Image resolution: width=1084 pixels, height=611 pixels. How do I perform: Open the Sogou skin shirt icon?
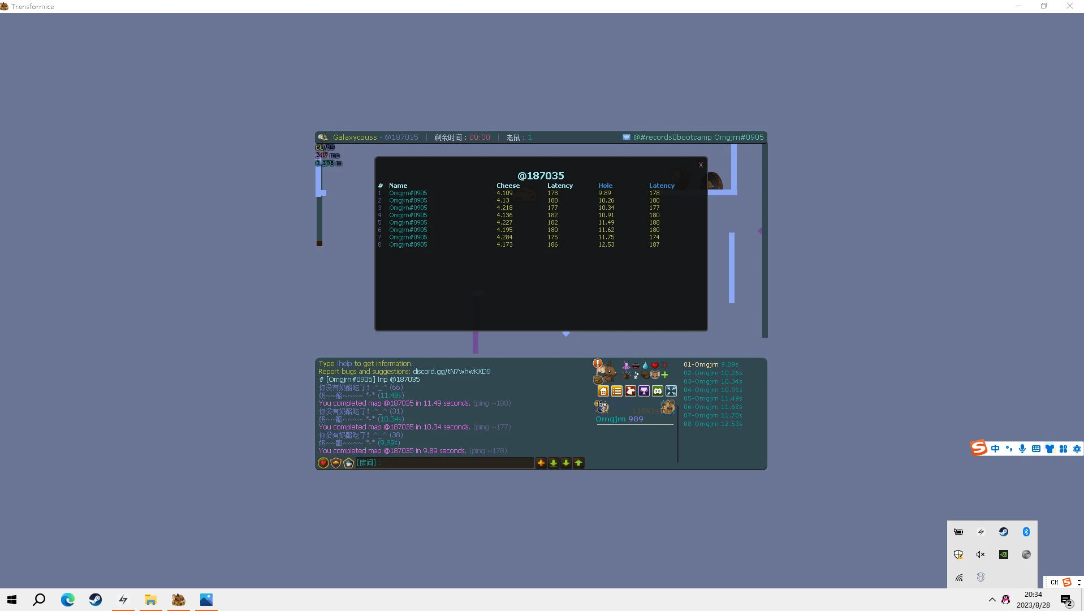click(x=1050, y=449)
